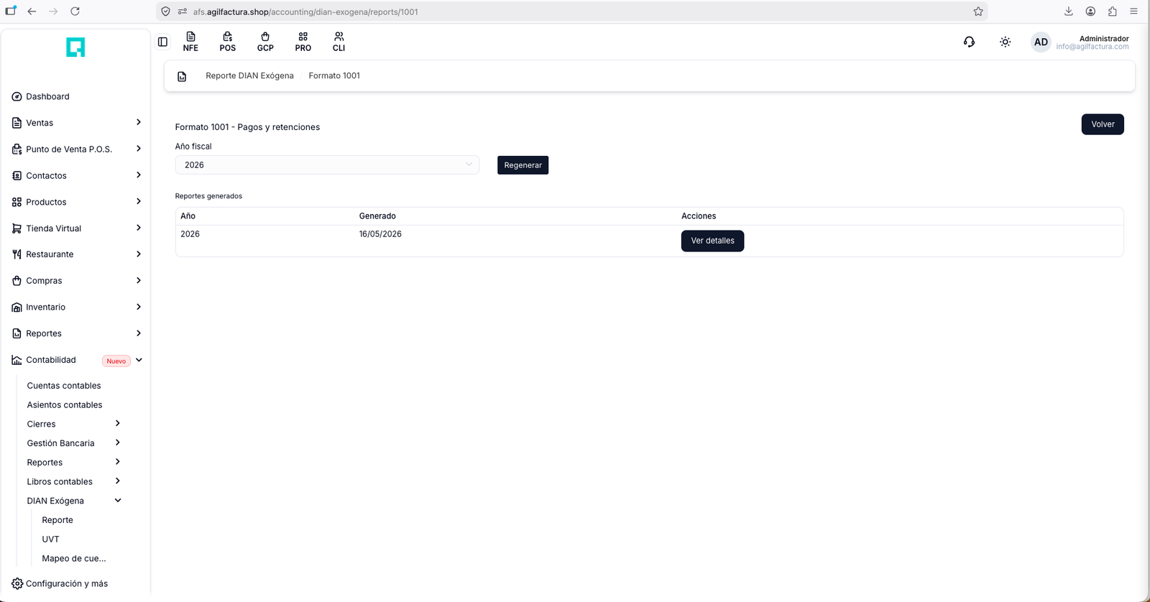Click Reporte DIAN Exógena breadcrumb link

pos(249,75)
